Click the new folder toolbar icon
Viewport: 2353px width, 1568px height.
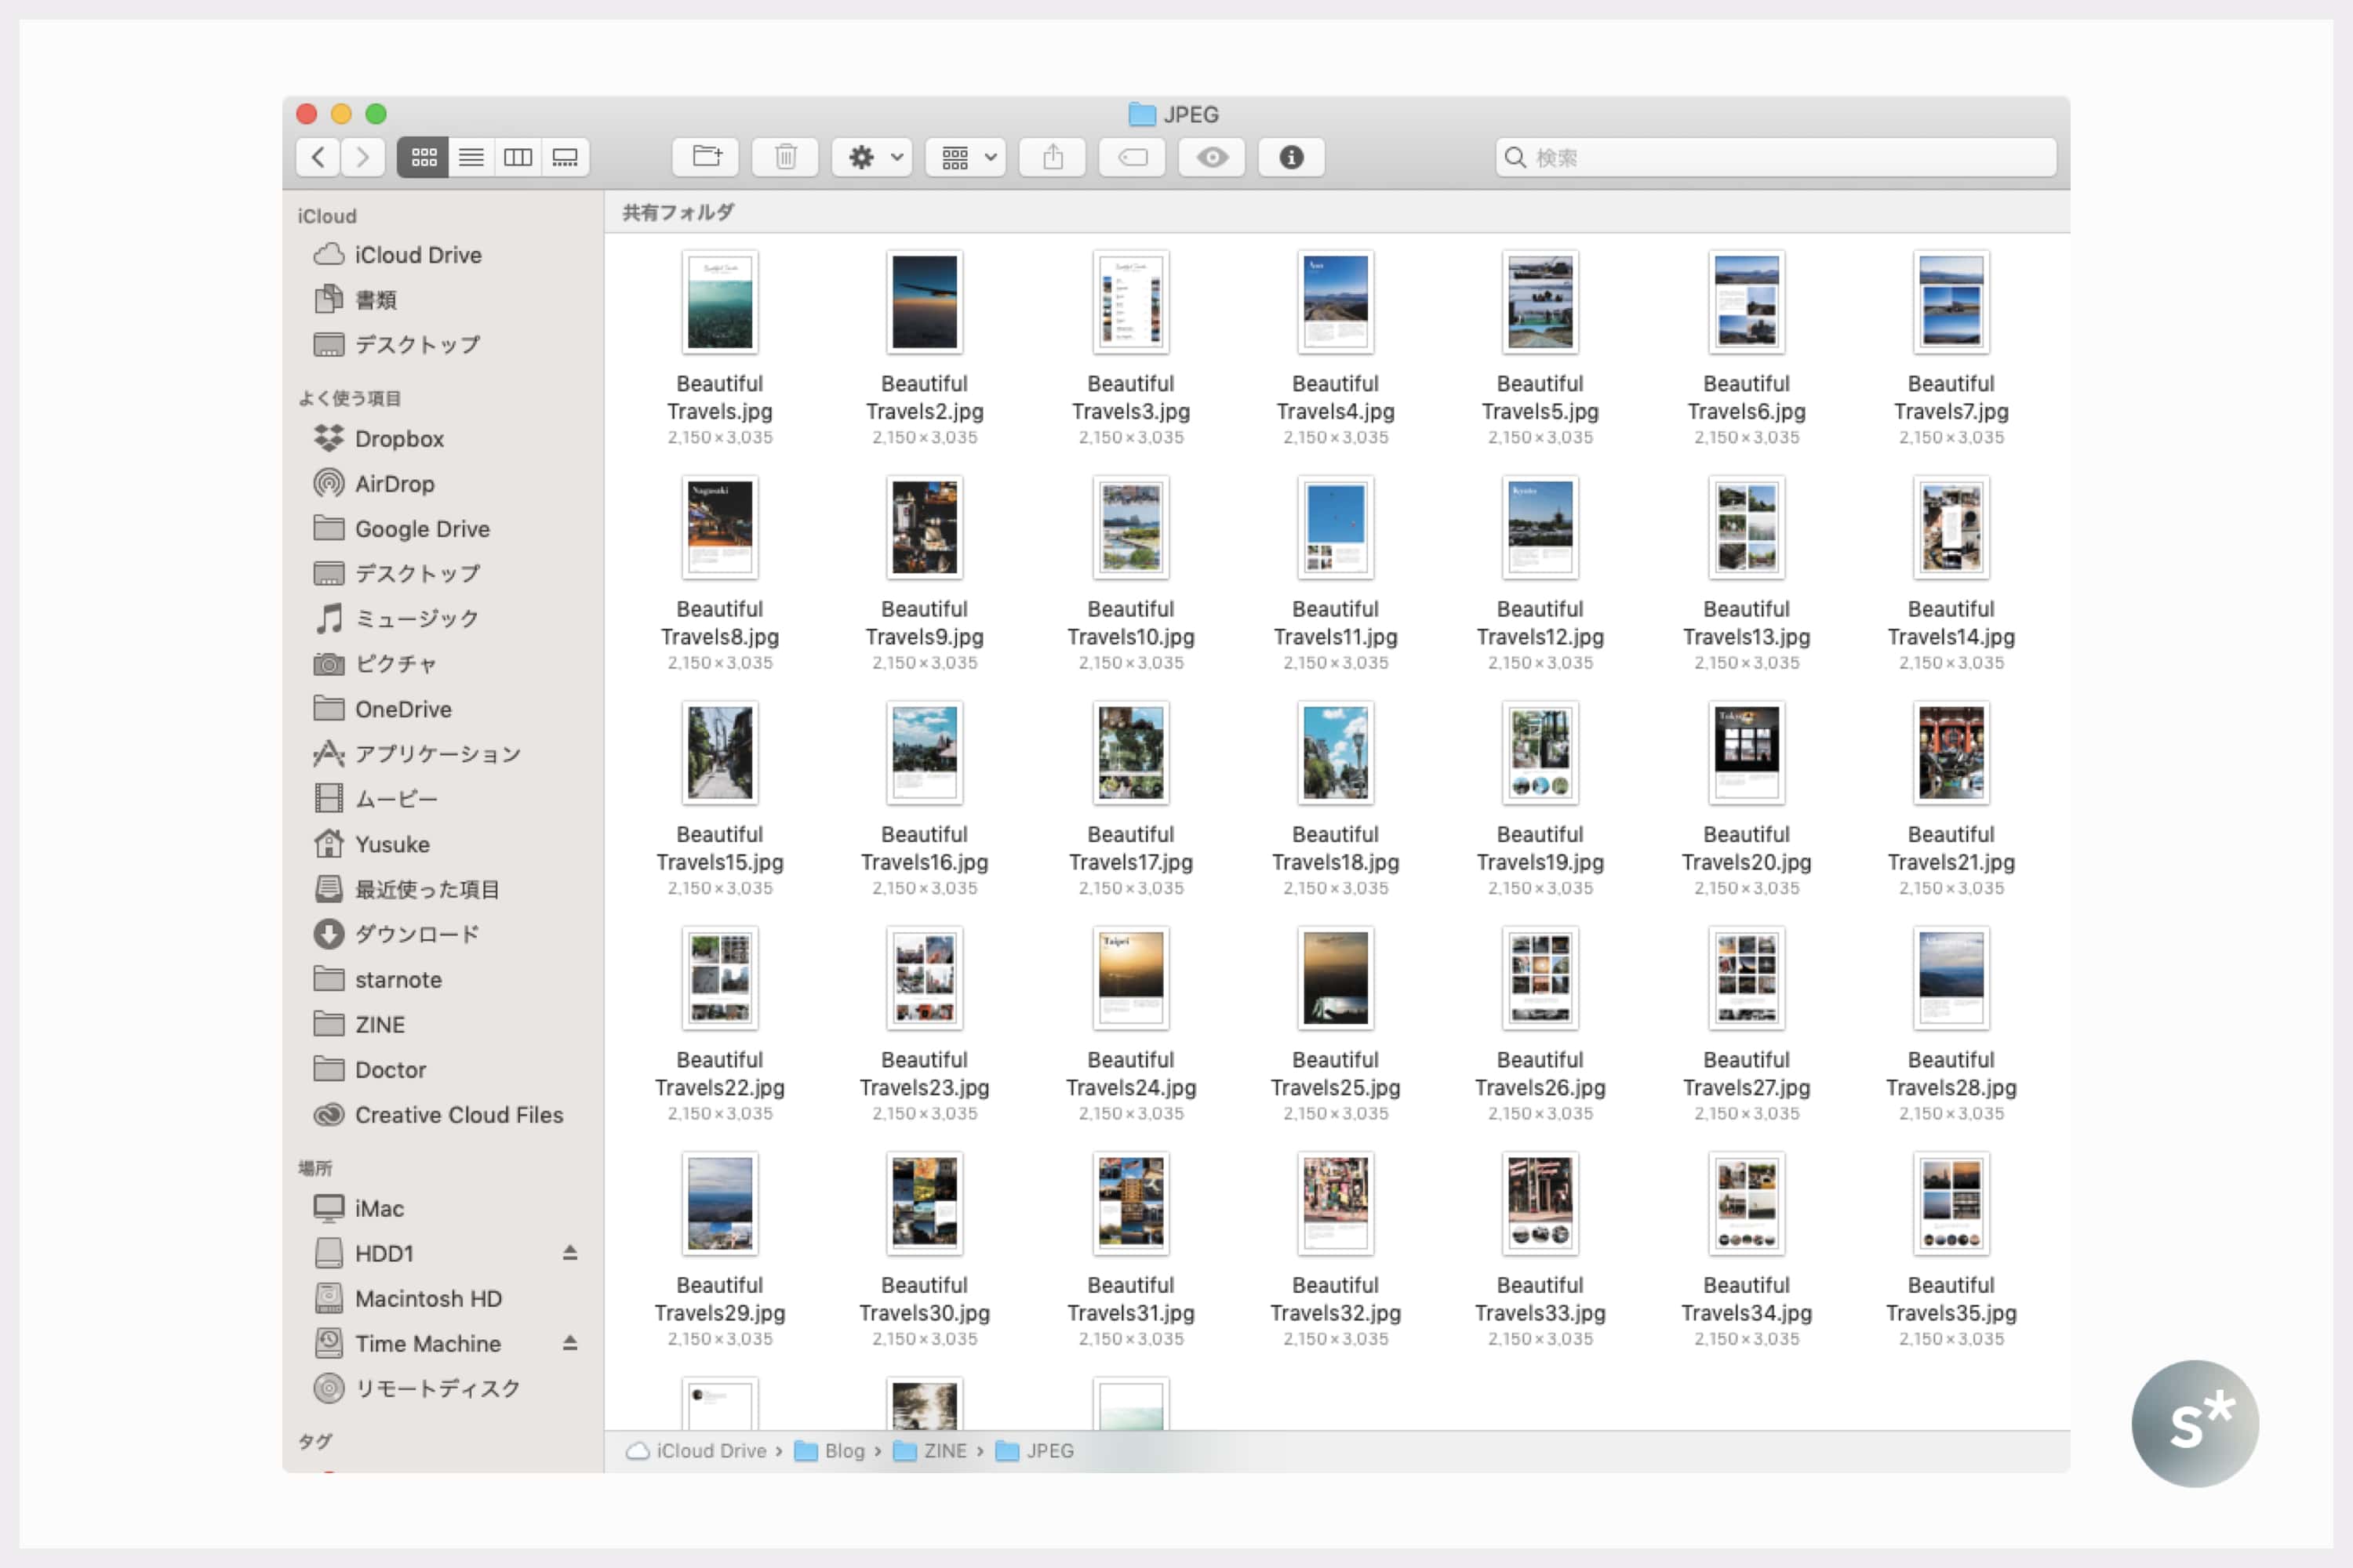[x=707, y=157]
